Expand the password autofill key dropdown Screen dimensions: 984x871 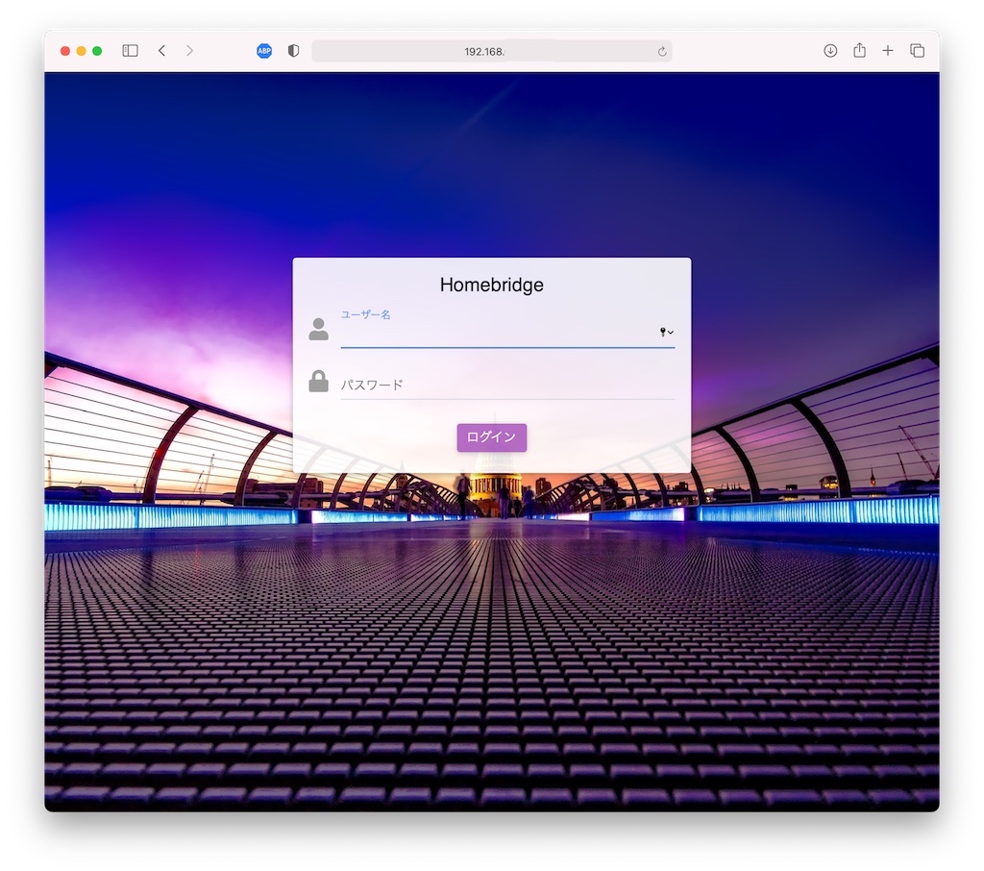pyautogui.click(x=666, y=332)
